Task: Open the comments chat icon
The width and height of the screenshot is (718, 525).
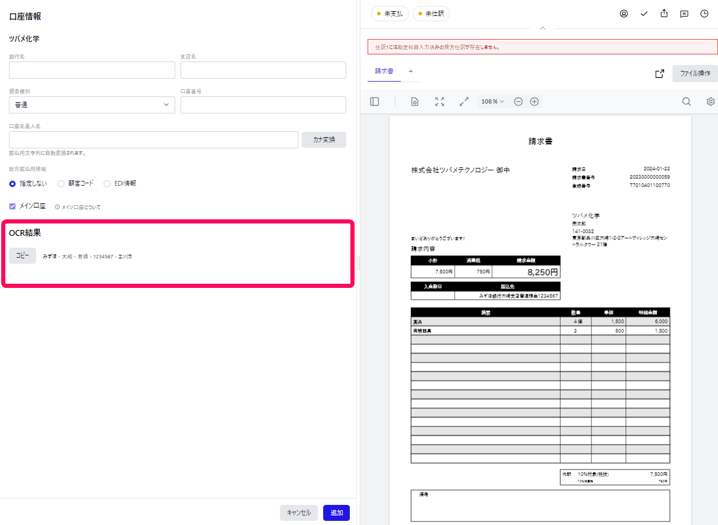Action: click(x=684, y=14)
